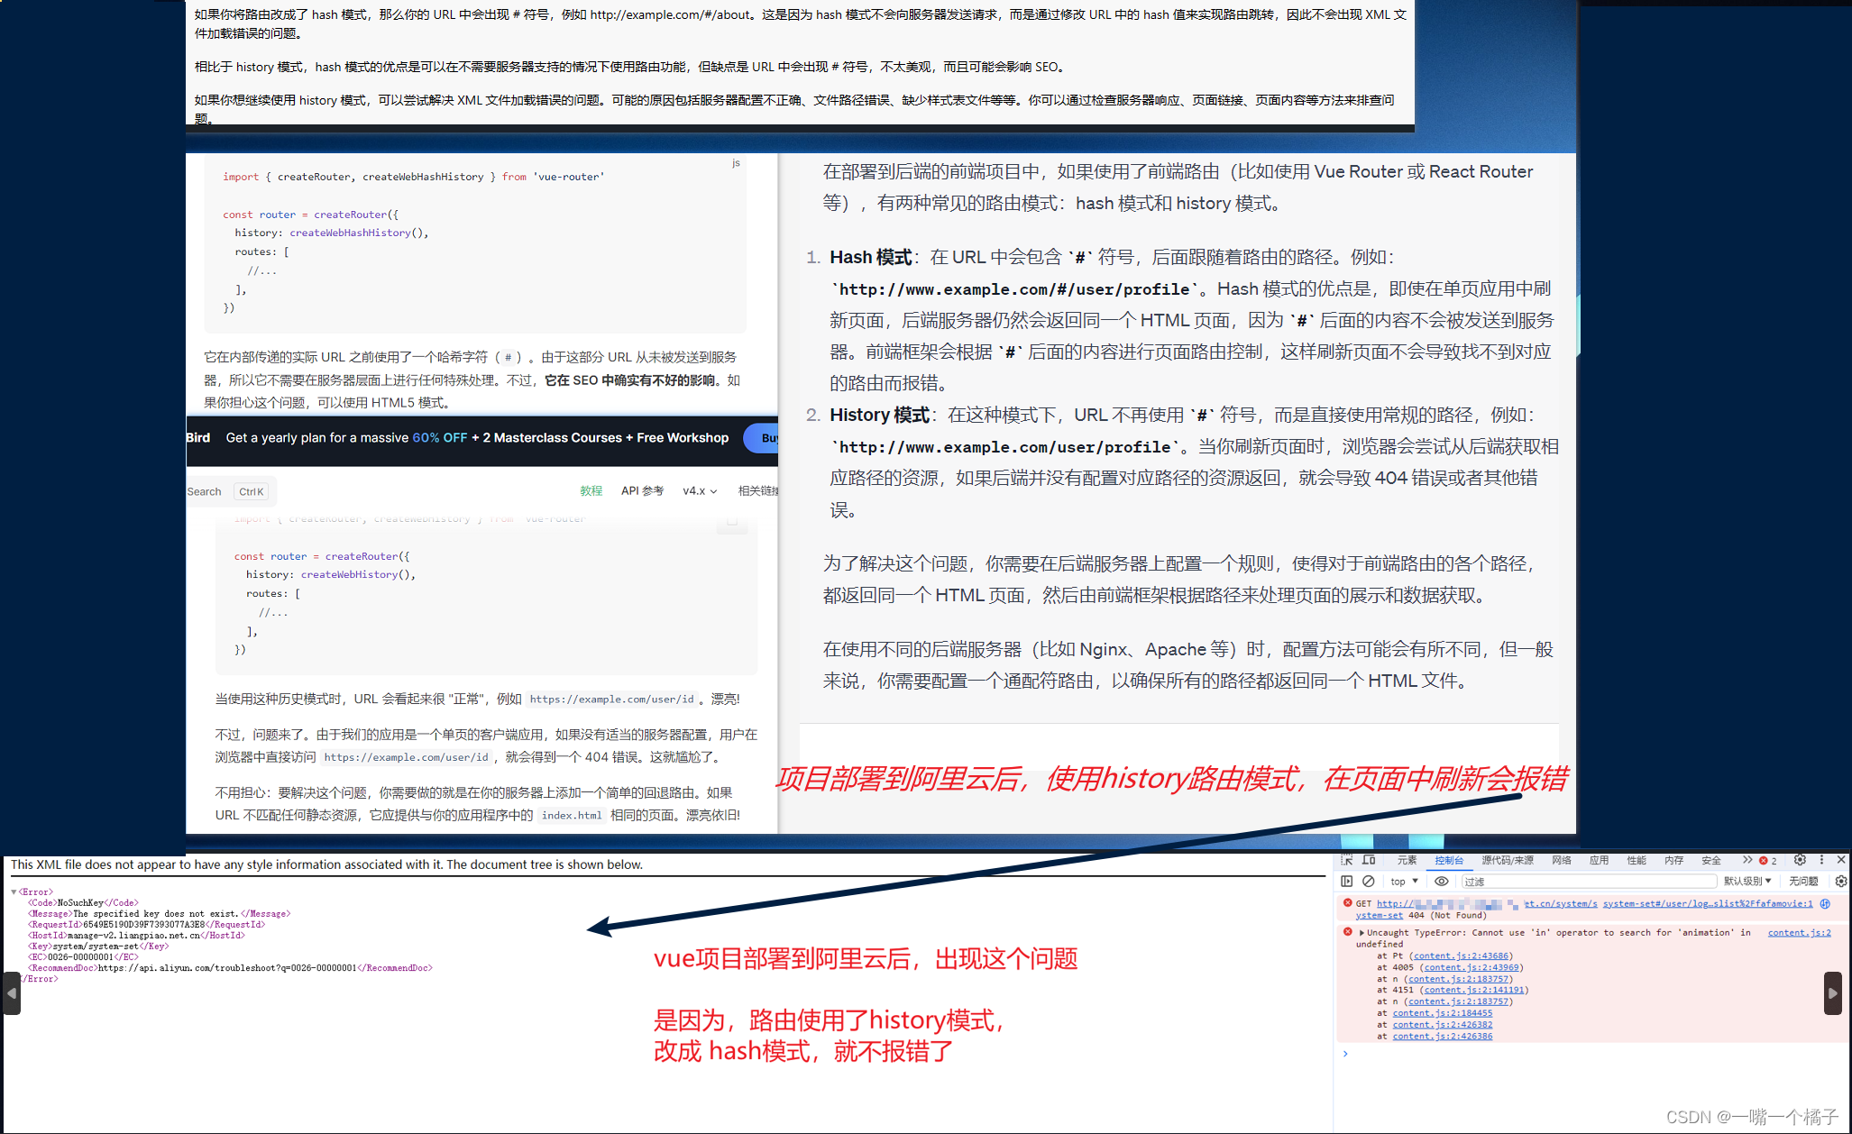The image size is (1852, 1134).
Task: Open DevTools settings via the gear icon
Action: click(x=1800, y=861)
